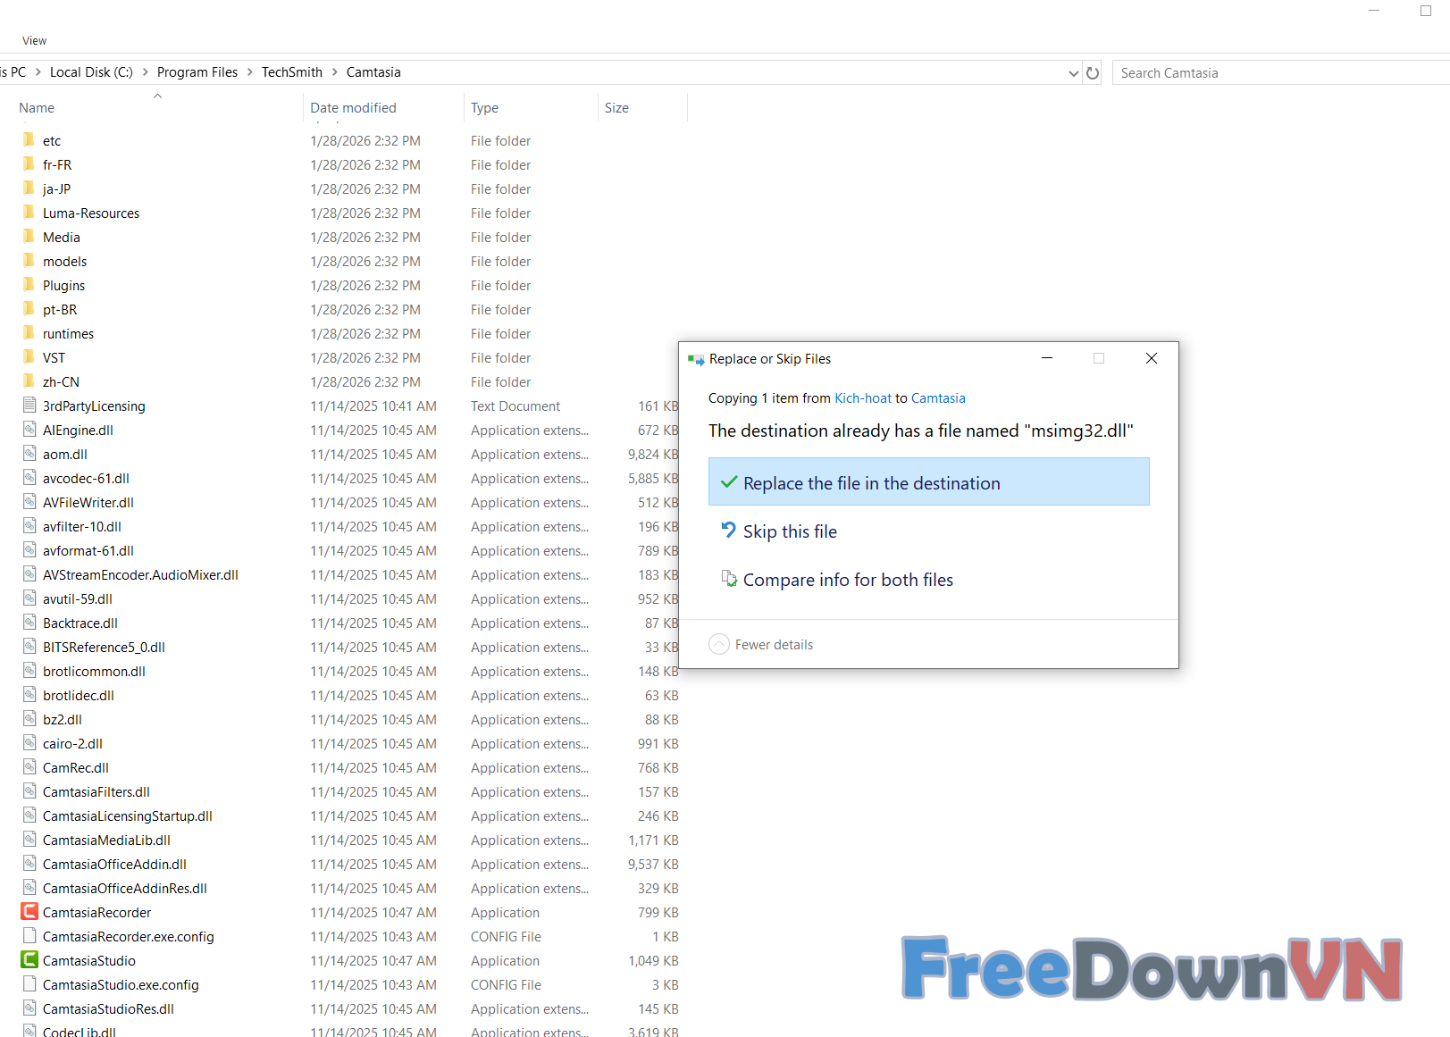Click the Luma-Resources folder icon
Screen dimensions: 1450x1037
[x=29, y=213]
